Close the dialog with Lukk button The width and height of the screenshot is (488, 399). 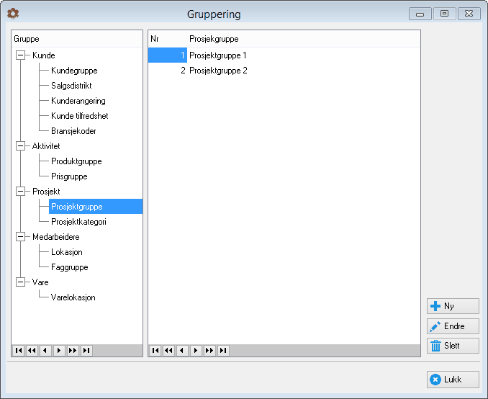point(453,380)
